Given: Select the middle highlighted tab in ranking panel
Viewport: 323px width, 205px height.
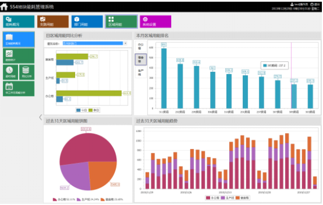Looking at the screenshot, I should [141, 59].
